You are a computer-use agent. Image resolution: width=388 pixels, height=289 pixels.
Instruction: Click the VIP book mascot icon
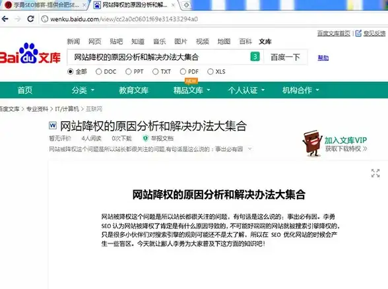point(312,144)
